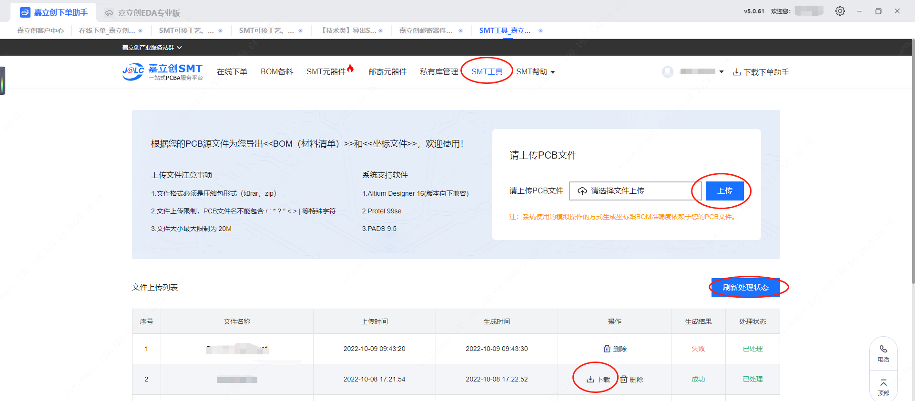Click the user avatar icon
Screen dimensions: 915x401
click(x=668, y=72)
